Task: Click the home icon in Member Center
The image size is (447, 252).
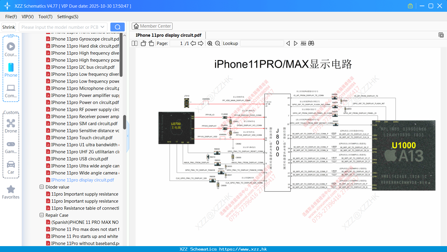Action: (136, 26)
